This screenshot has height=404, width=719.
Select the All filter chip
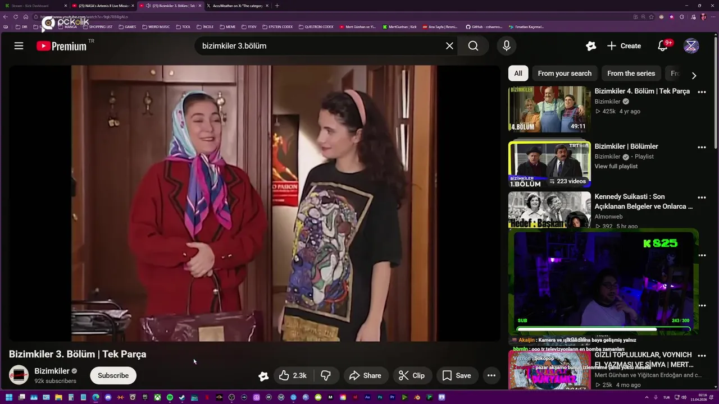coord(518,74)
